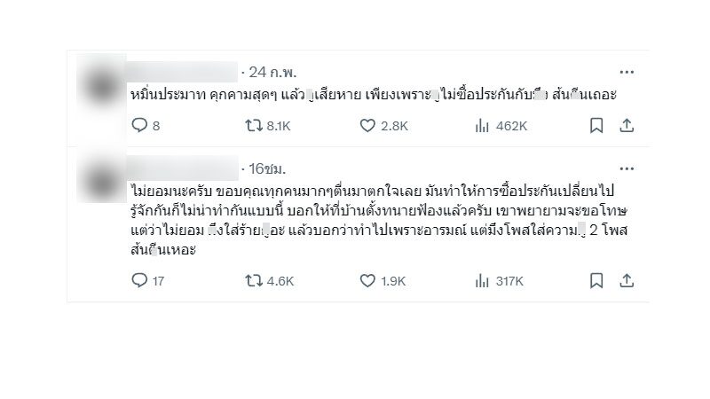The width and height of the screenshot is (710, 399).
Task: Like the tweet with 1.9K likes
Action: (x=368, y=281)
